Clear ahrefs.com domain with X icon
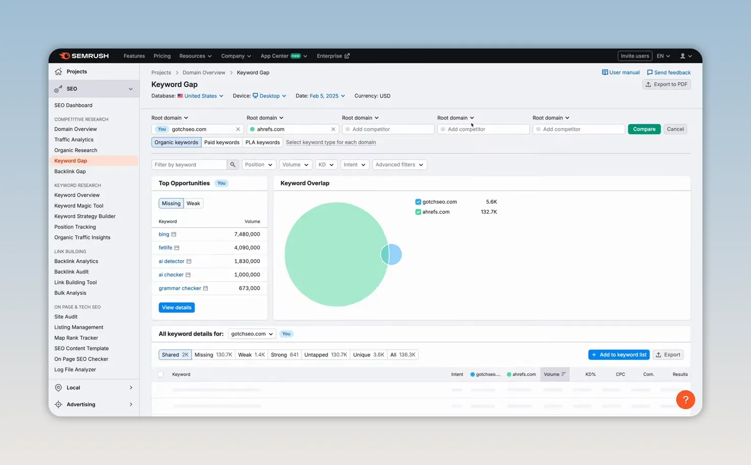The width and height of the screenshot is (751, 465). [333, 129]
